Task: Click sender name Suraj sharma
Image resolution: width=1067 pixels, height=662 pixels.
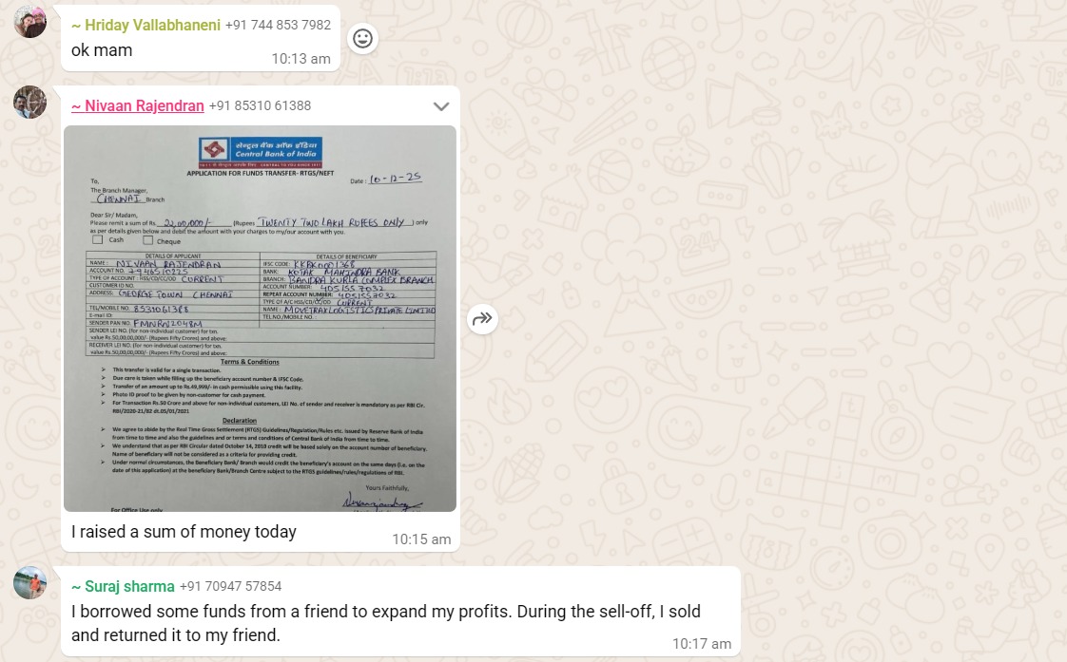Action: 123,587
